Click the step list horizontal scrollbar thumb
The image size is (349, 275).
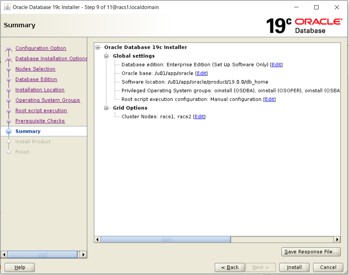(42, 254)
